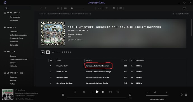Image resolution: width=193 pixels, height=102 pixels.
Task: Select track Get a Move On, Baby
Action: (x=65, y=83)
